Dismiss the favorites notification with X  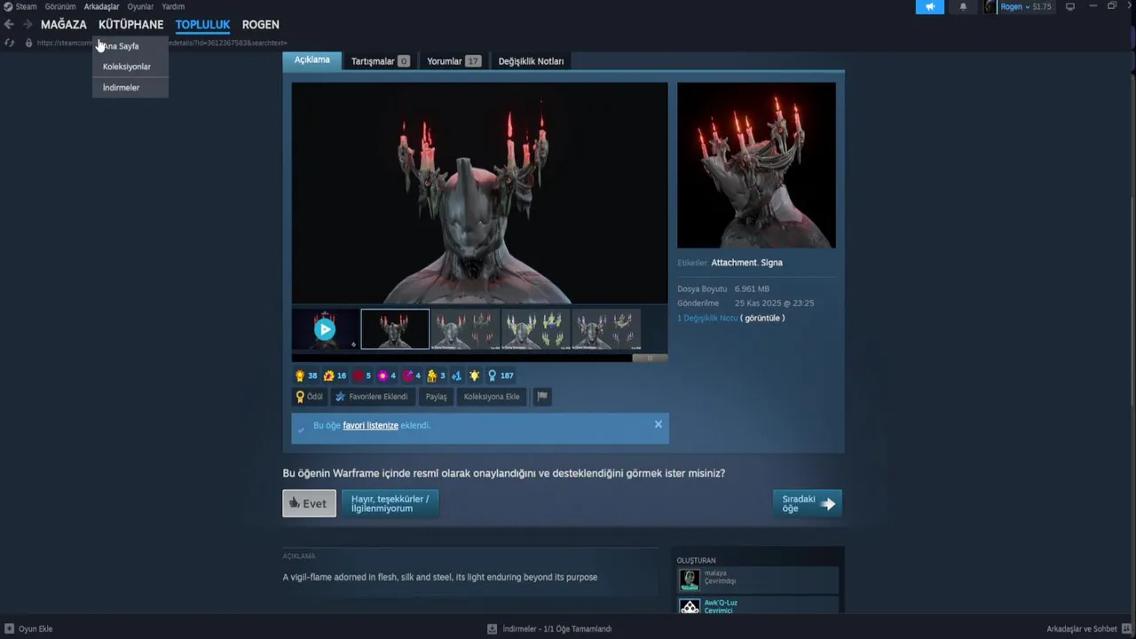coord(659,424)
